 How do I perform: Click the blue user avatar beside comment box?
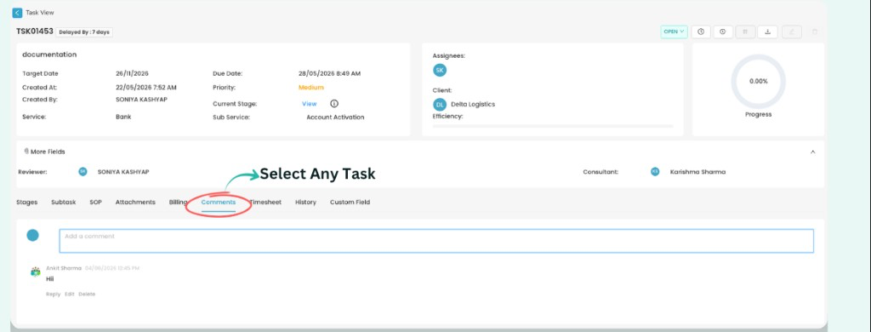(x=33, y=235)
